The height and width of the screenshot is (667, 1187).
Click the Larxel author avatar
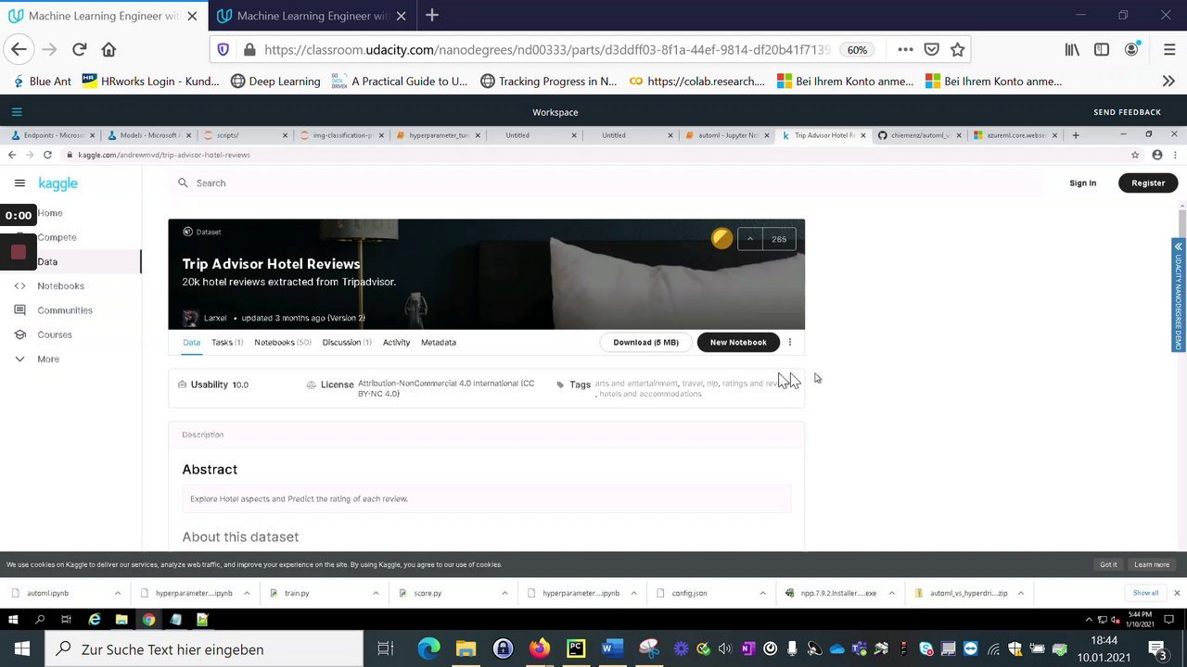(x=190, y=318)
